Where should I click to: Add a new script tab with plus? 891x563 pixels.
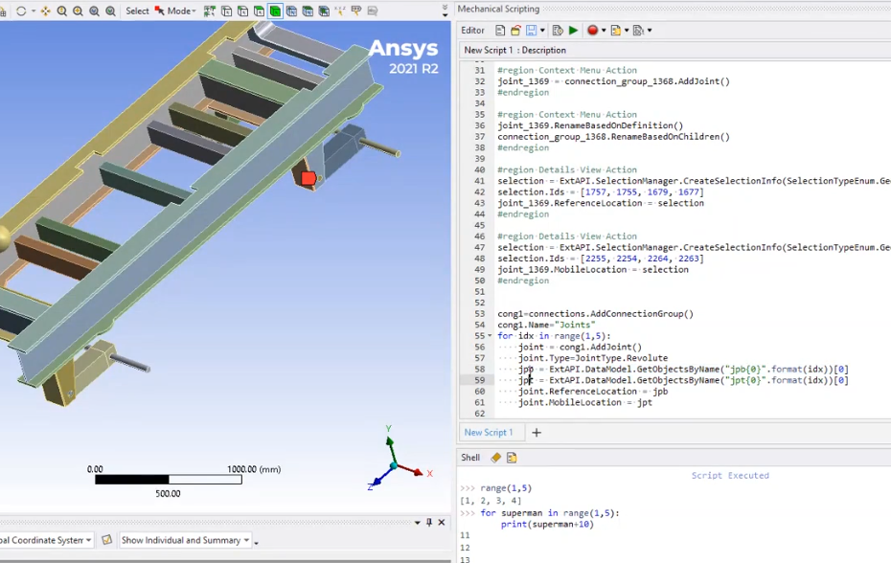click(x=536, y=433)
